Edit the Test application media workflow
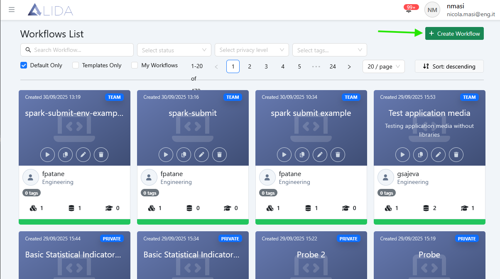 tap(438, 154)
